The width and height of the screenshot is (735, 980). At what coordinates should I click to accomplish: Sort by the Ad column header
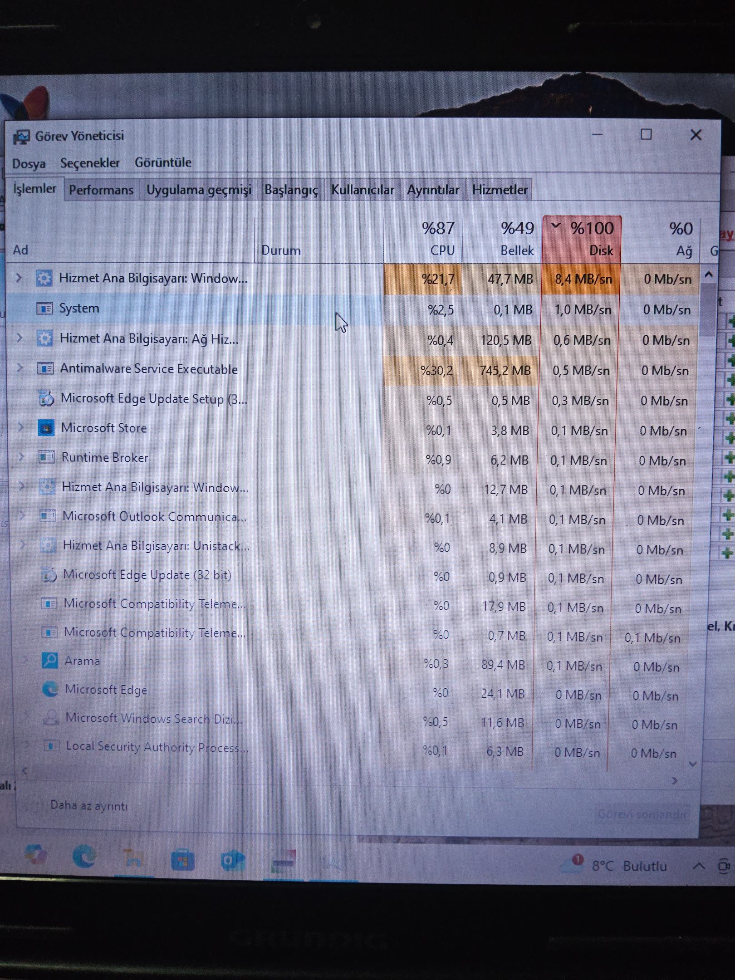tap(131, 240)
